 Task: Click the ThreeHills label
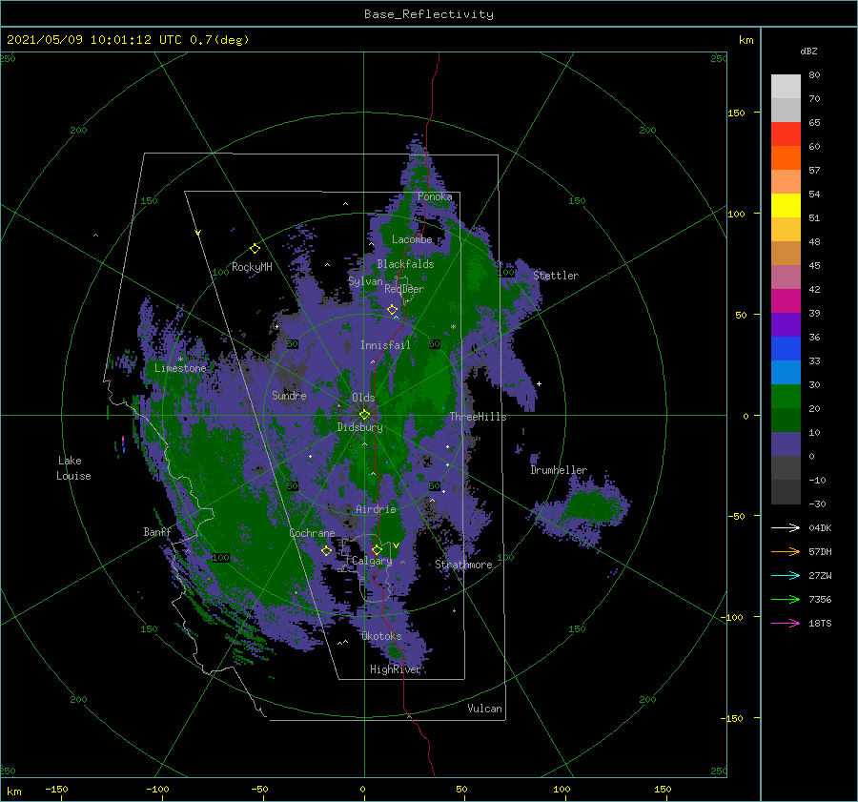pyautogui.click(x=479, y=417)
